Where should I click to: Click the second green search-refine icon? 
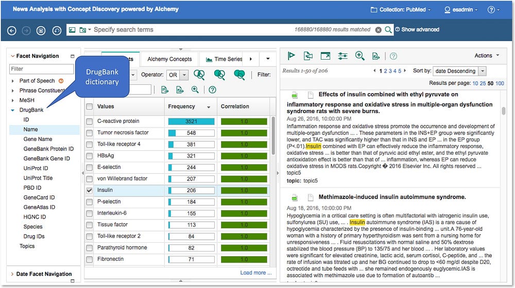pyautogui.click(x=219, y=75)
